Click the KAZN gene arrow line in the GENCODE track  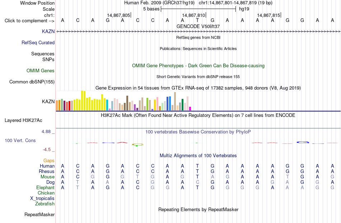tap(198, 32)
